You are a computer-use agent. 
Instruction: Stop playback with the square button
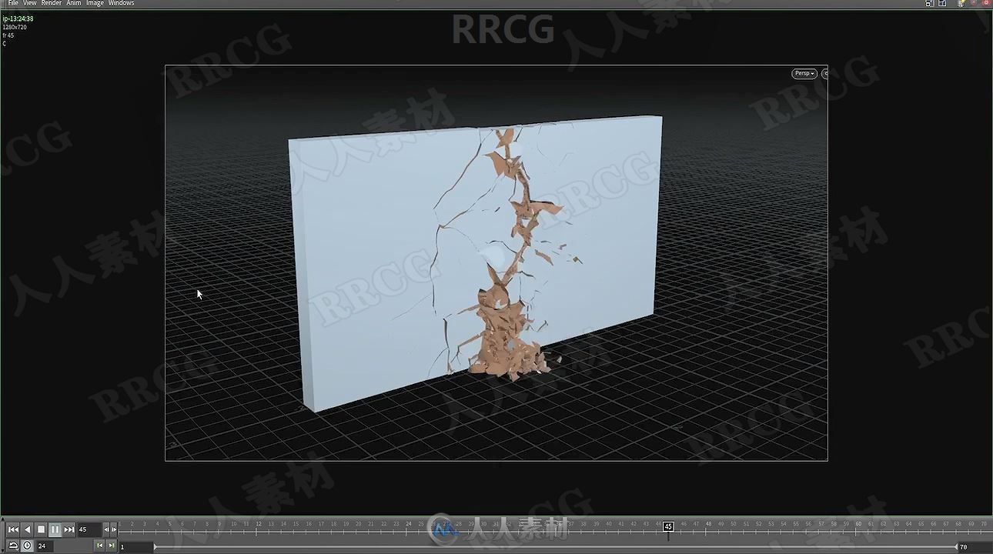point(41,529)
